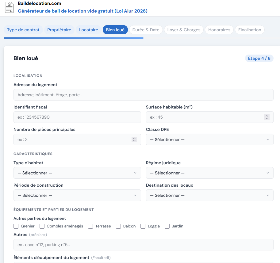The image size is (280, 263).
Task: Focus the Adresse du logement field
Action: point(144,95)
